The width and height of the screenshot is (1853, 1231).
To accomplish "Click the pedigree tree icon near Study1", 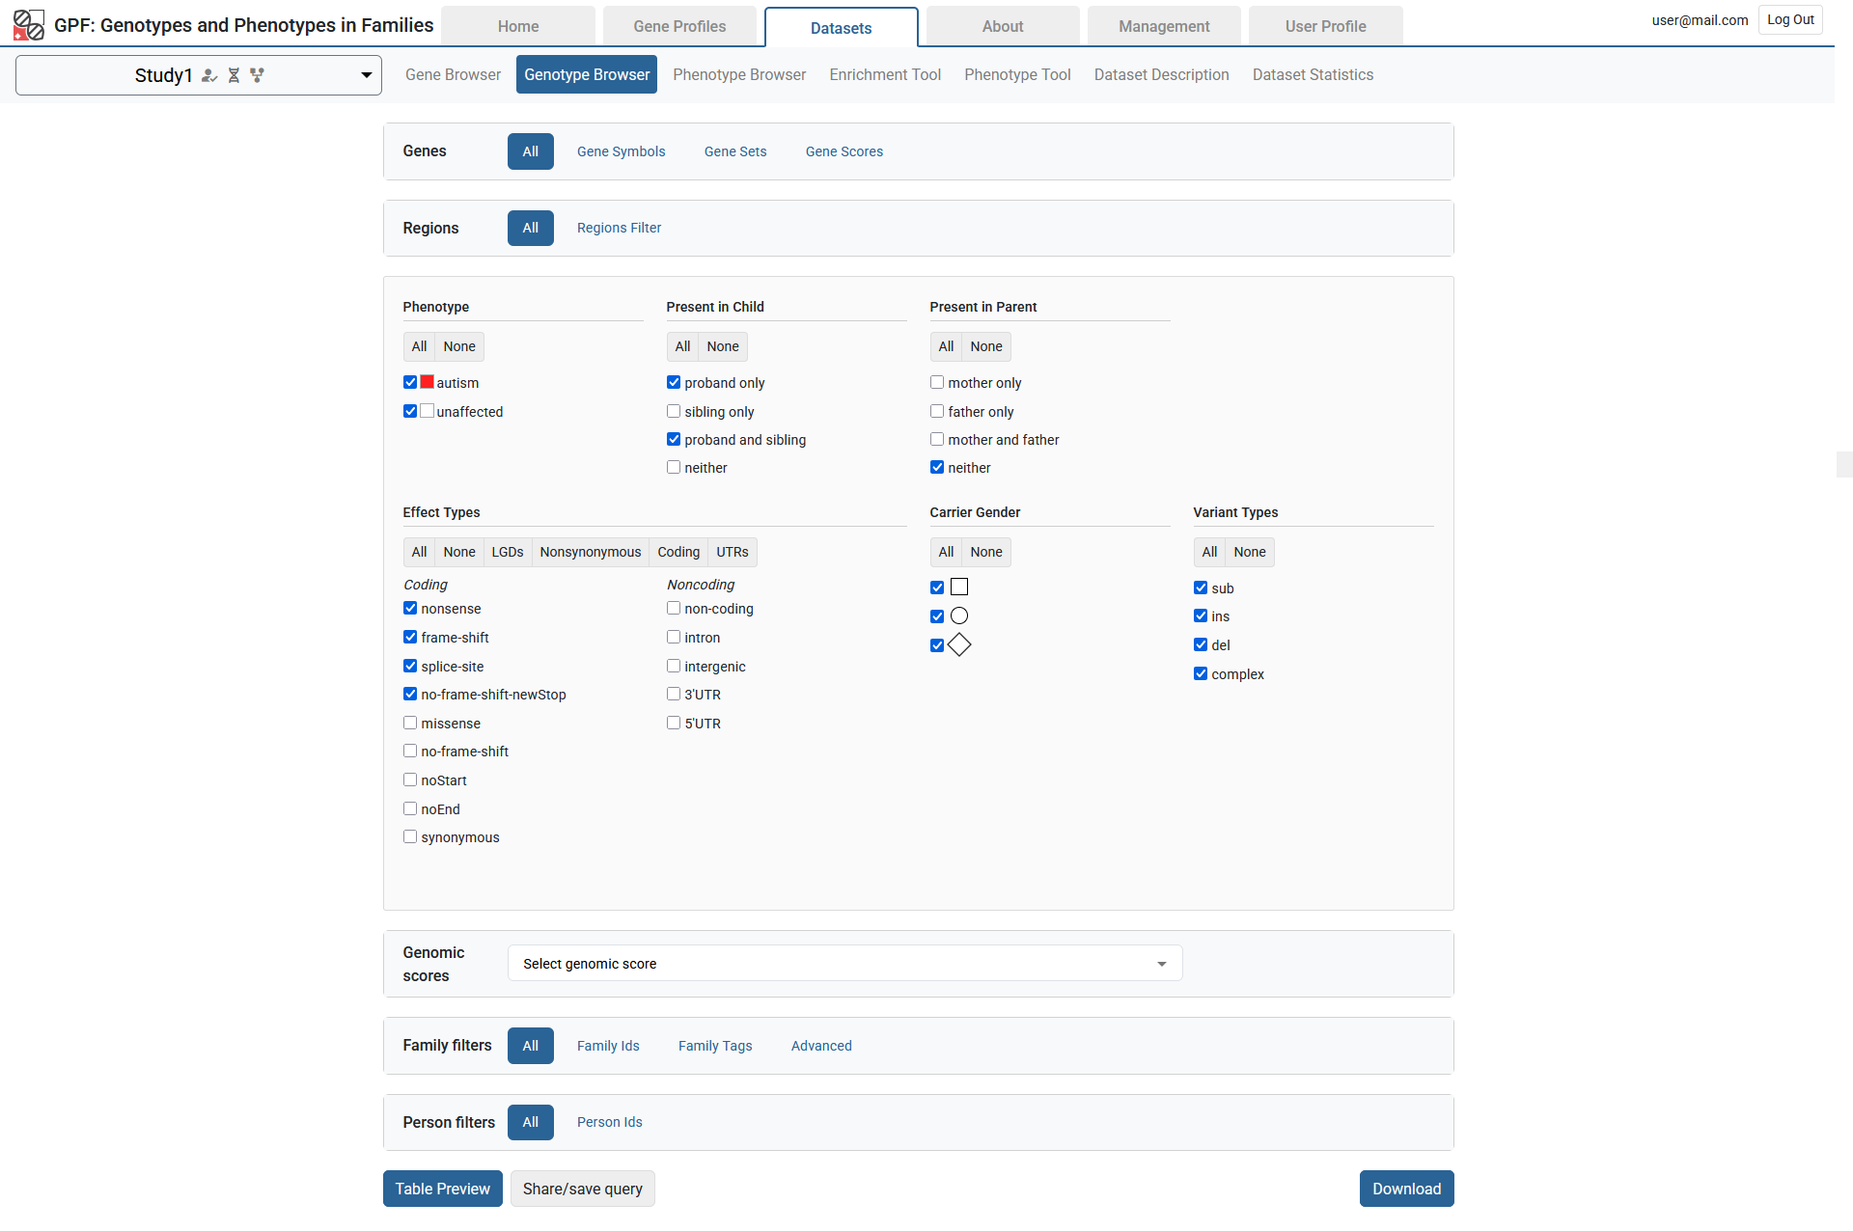I will [x=258, y=75].
